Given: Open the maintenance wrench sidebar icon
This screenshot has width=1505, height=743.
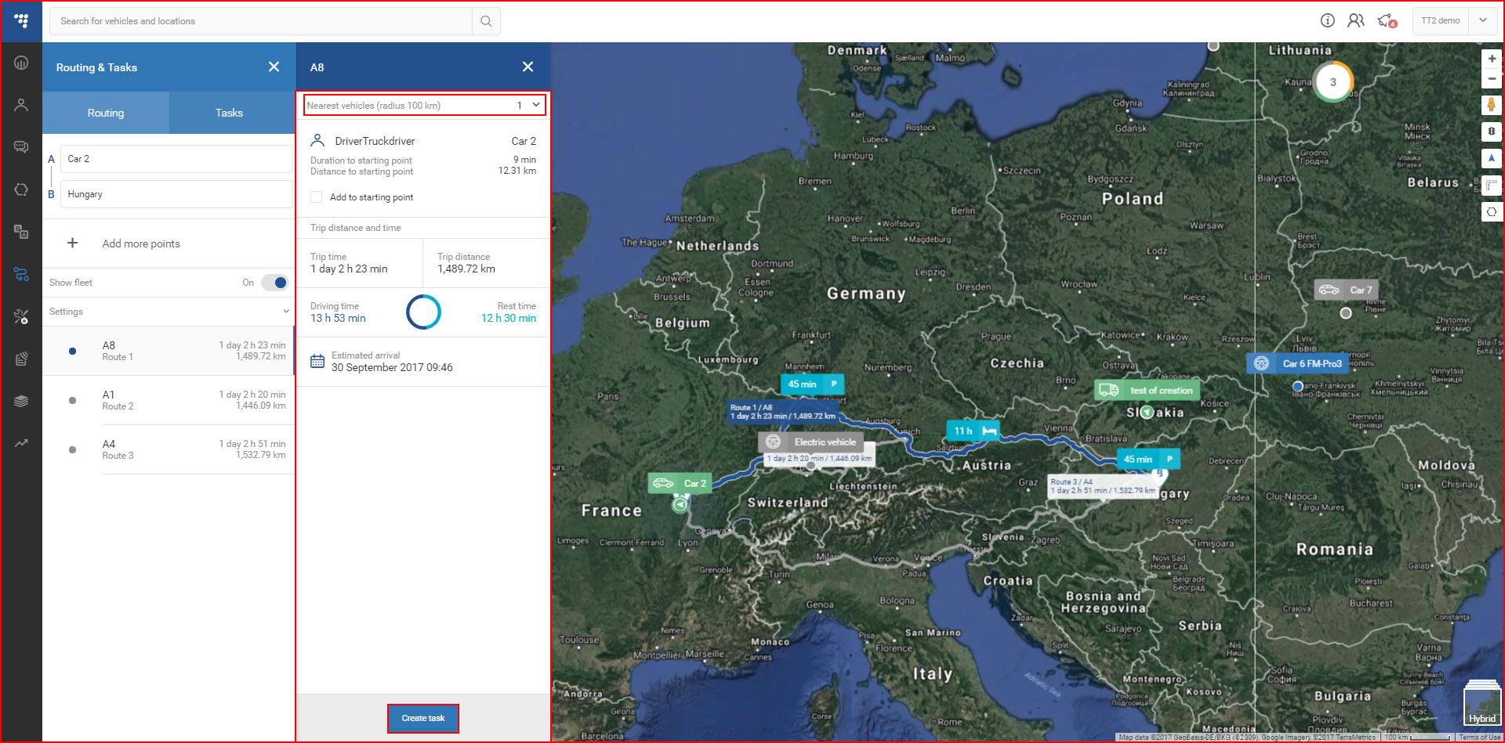Looking at the screenshot, I should [x=21, y=316].
